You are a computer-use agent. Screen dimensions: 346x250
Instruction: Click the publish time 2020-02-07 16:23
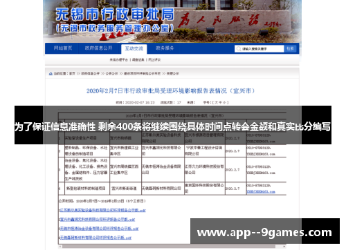click(140, 102)
